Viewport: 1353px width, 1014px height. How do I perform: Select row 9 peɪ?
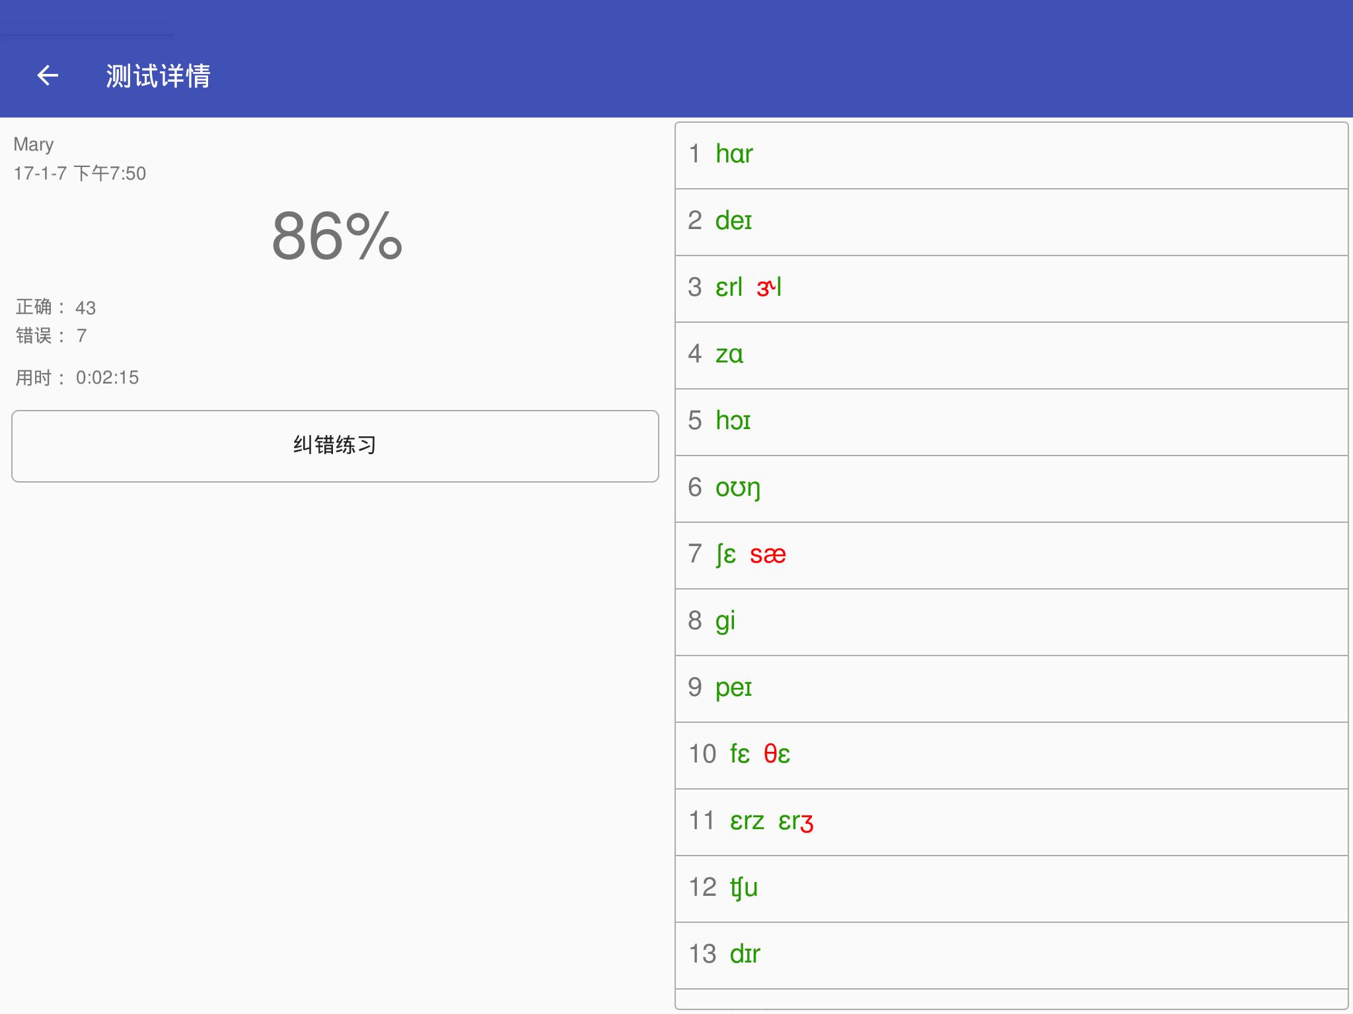coord(1011,689)
